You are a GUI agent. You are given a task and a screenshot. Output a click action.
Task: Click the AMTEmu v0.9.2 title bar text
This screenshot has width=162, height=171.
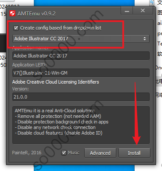point(36,14)
